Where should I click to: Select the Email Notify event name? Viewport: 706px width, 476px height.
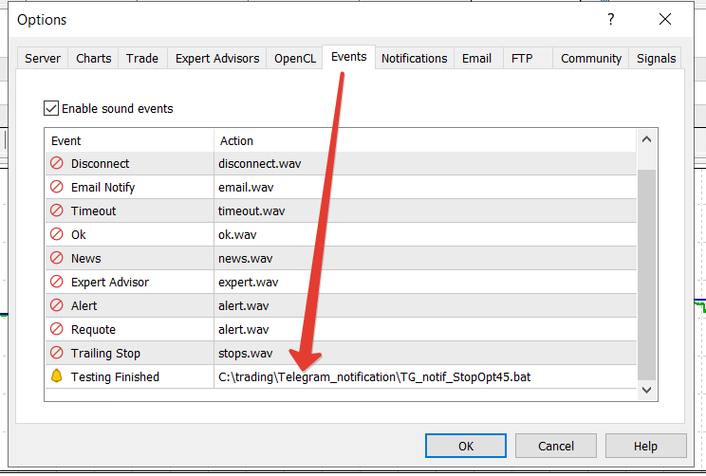102,187
